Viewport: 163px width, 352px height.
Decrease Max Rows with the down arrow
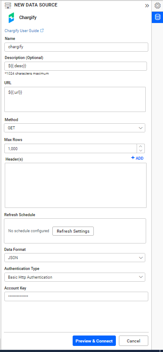point(141,151)
